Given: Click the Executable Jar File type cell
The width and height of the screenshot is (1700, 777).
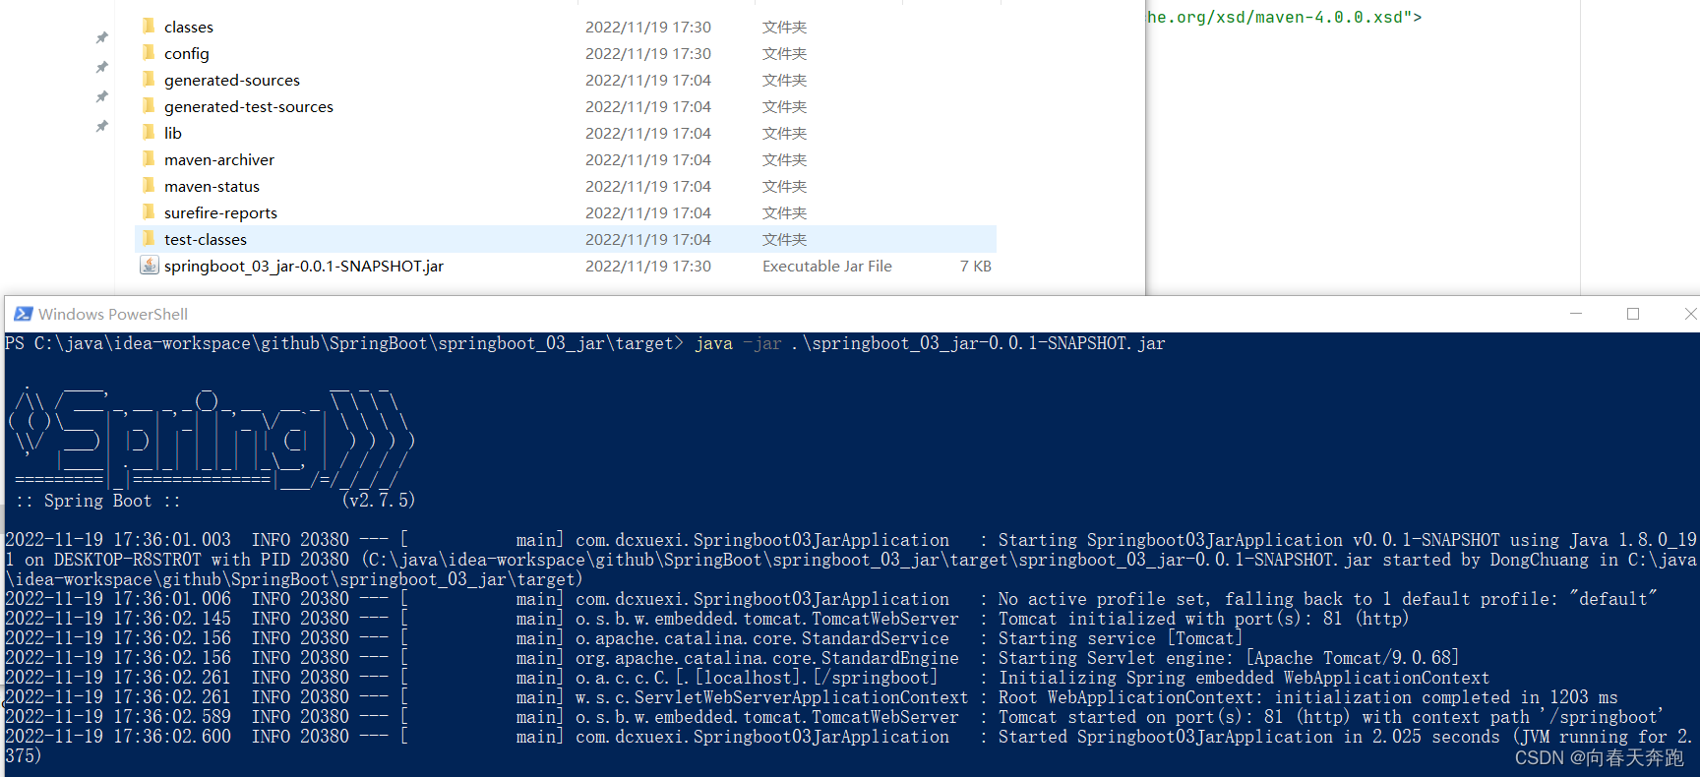Looking at the screenshot, I should click(827, 266).
